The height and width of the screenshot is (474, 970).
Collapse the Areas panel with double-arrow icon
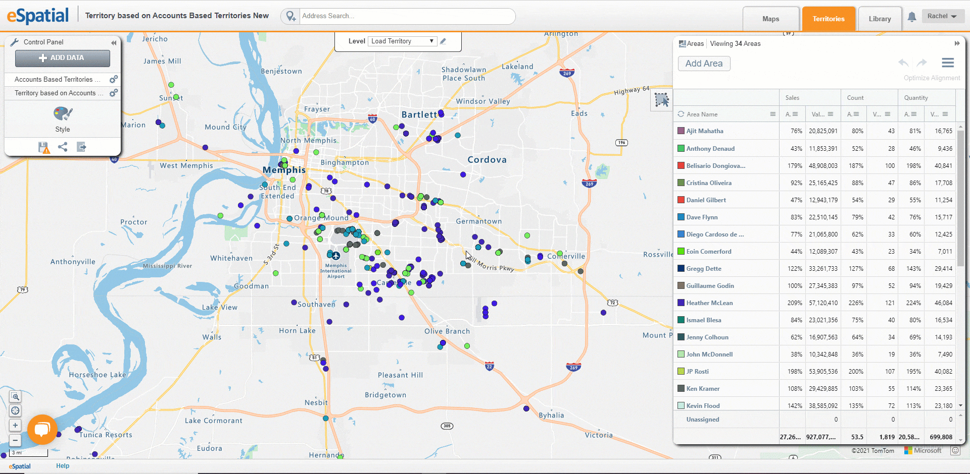957,43
